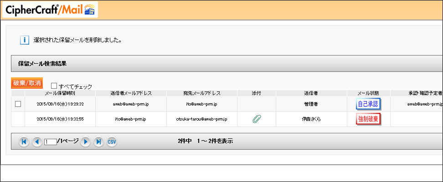This screenshot has width=443, height=182.
Task: Click the 宛先メールアドレス column header
Action: [x=201, y=93]
